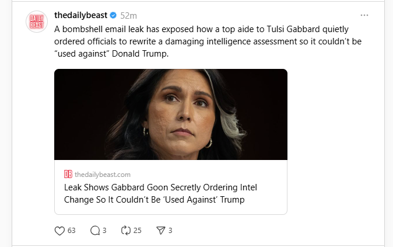
Task: Click the DB favicon in link card
Action: click(x=68, y=174)
